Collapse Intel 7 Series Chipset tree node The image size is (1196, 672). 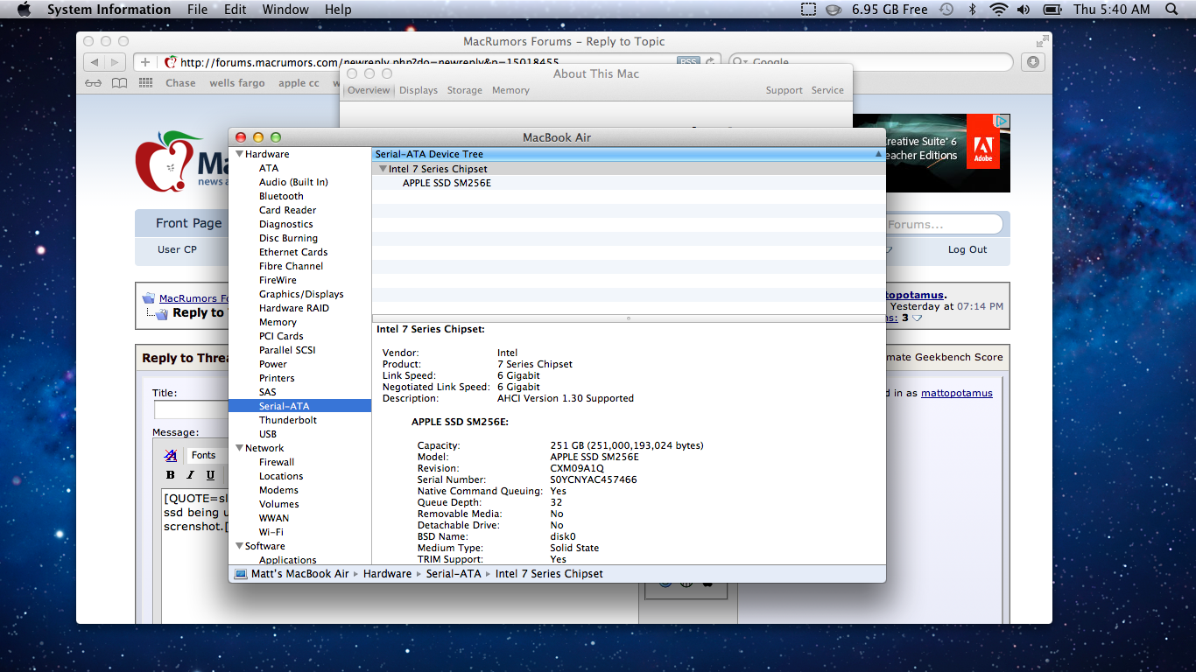(x=383, y=169)
